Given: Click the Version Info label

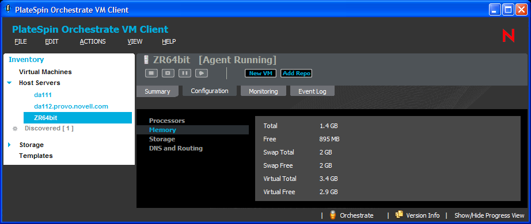Looking at the screenshot, I should coord(423,215).
